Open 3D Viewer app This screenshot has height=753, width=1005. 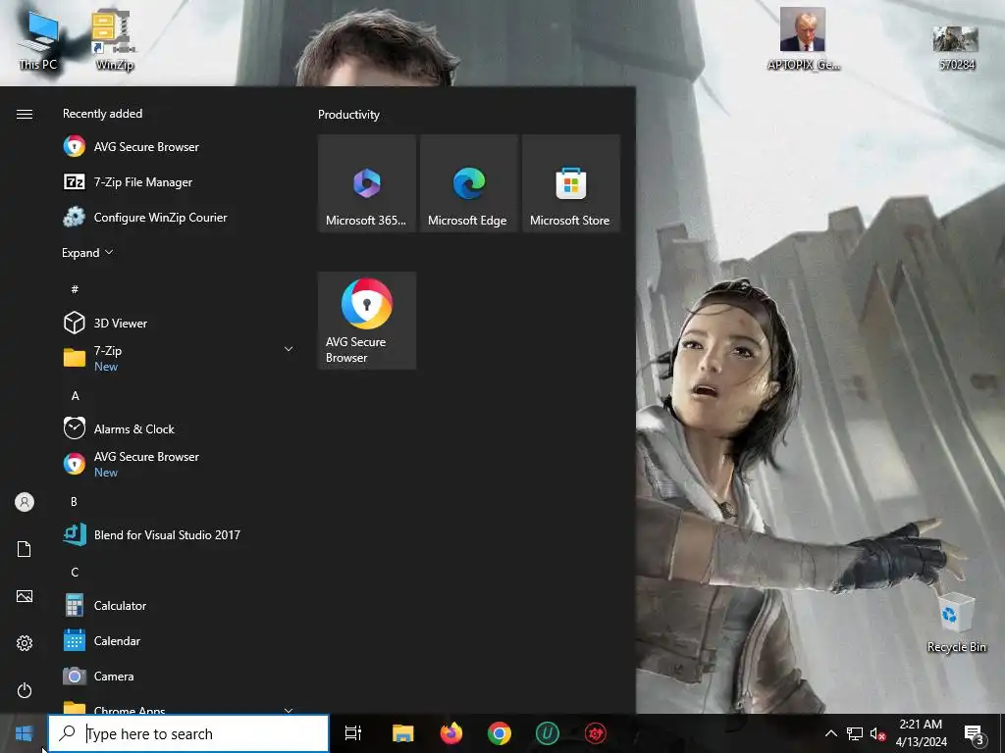177,323
